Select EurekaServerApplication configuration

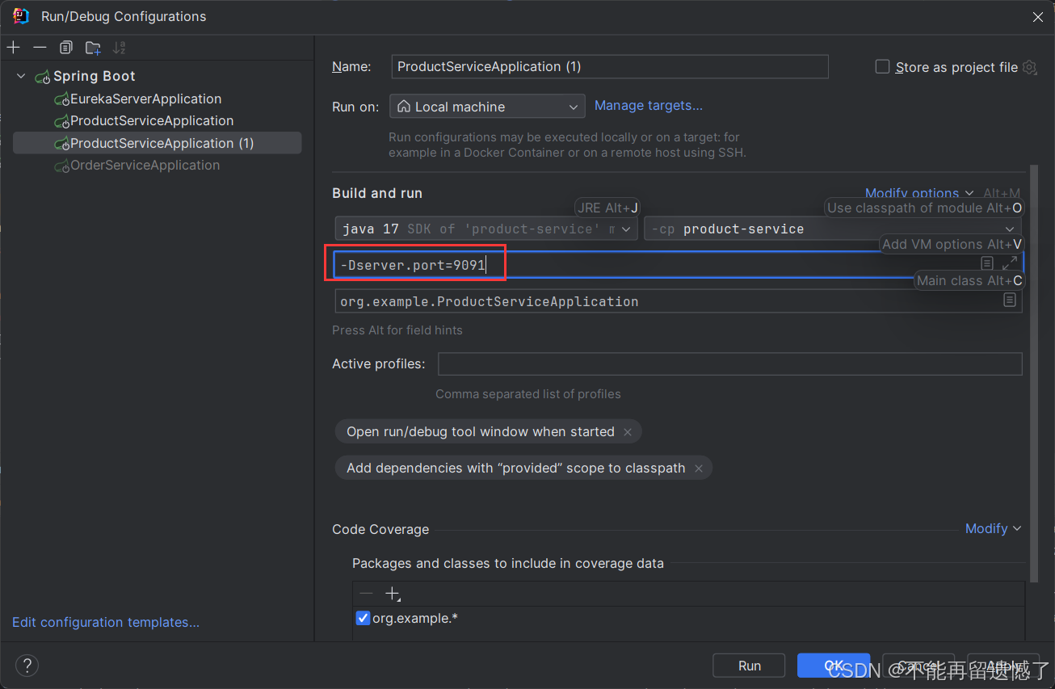click(145, 99)
